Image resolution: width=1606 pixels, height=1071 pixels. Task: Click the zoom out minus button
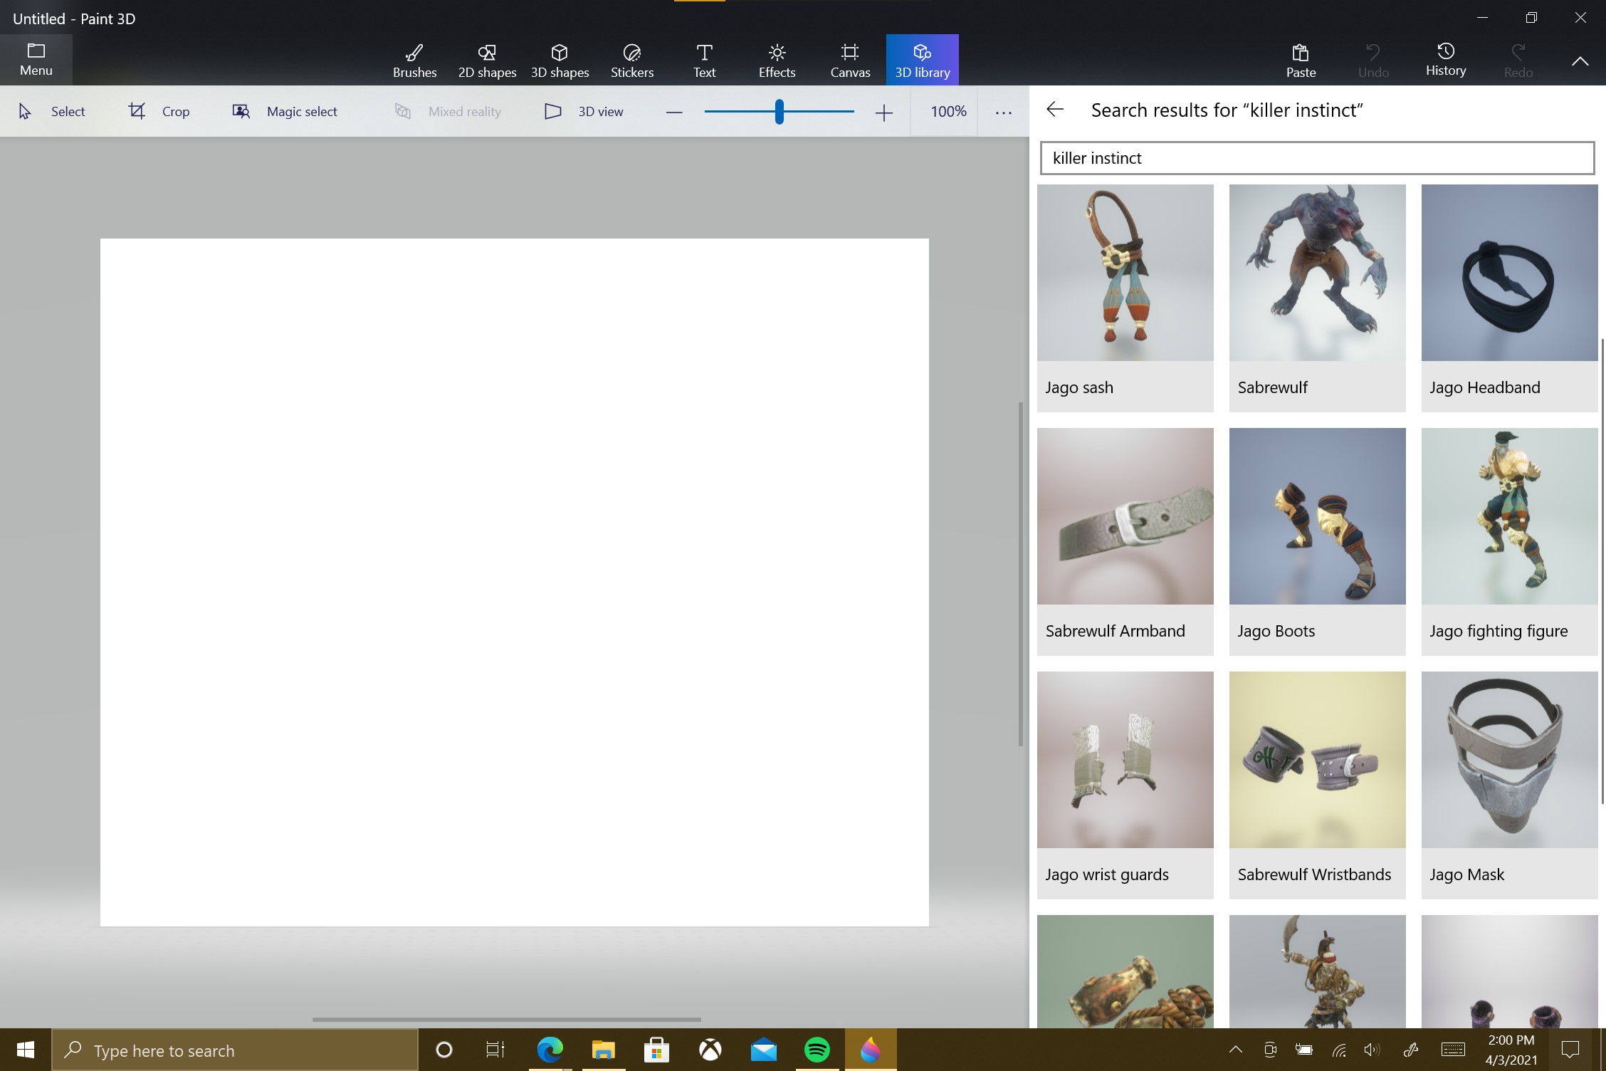click(674, 112)
